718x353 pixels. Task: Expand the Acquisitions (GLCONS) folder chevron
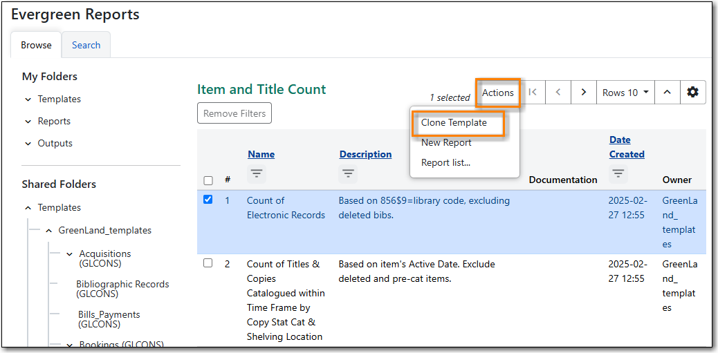tap(70, 254)
